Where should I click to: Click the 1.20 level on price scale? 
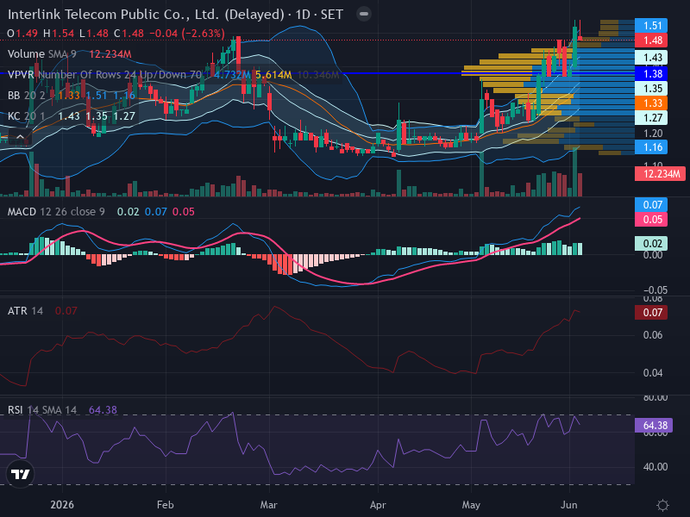pyautogui.click(x=653, y=134)
